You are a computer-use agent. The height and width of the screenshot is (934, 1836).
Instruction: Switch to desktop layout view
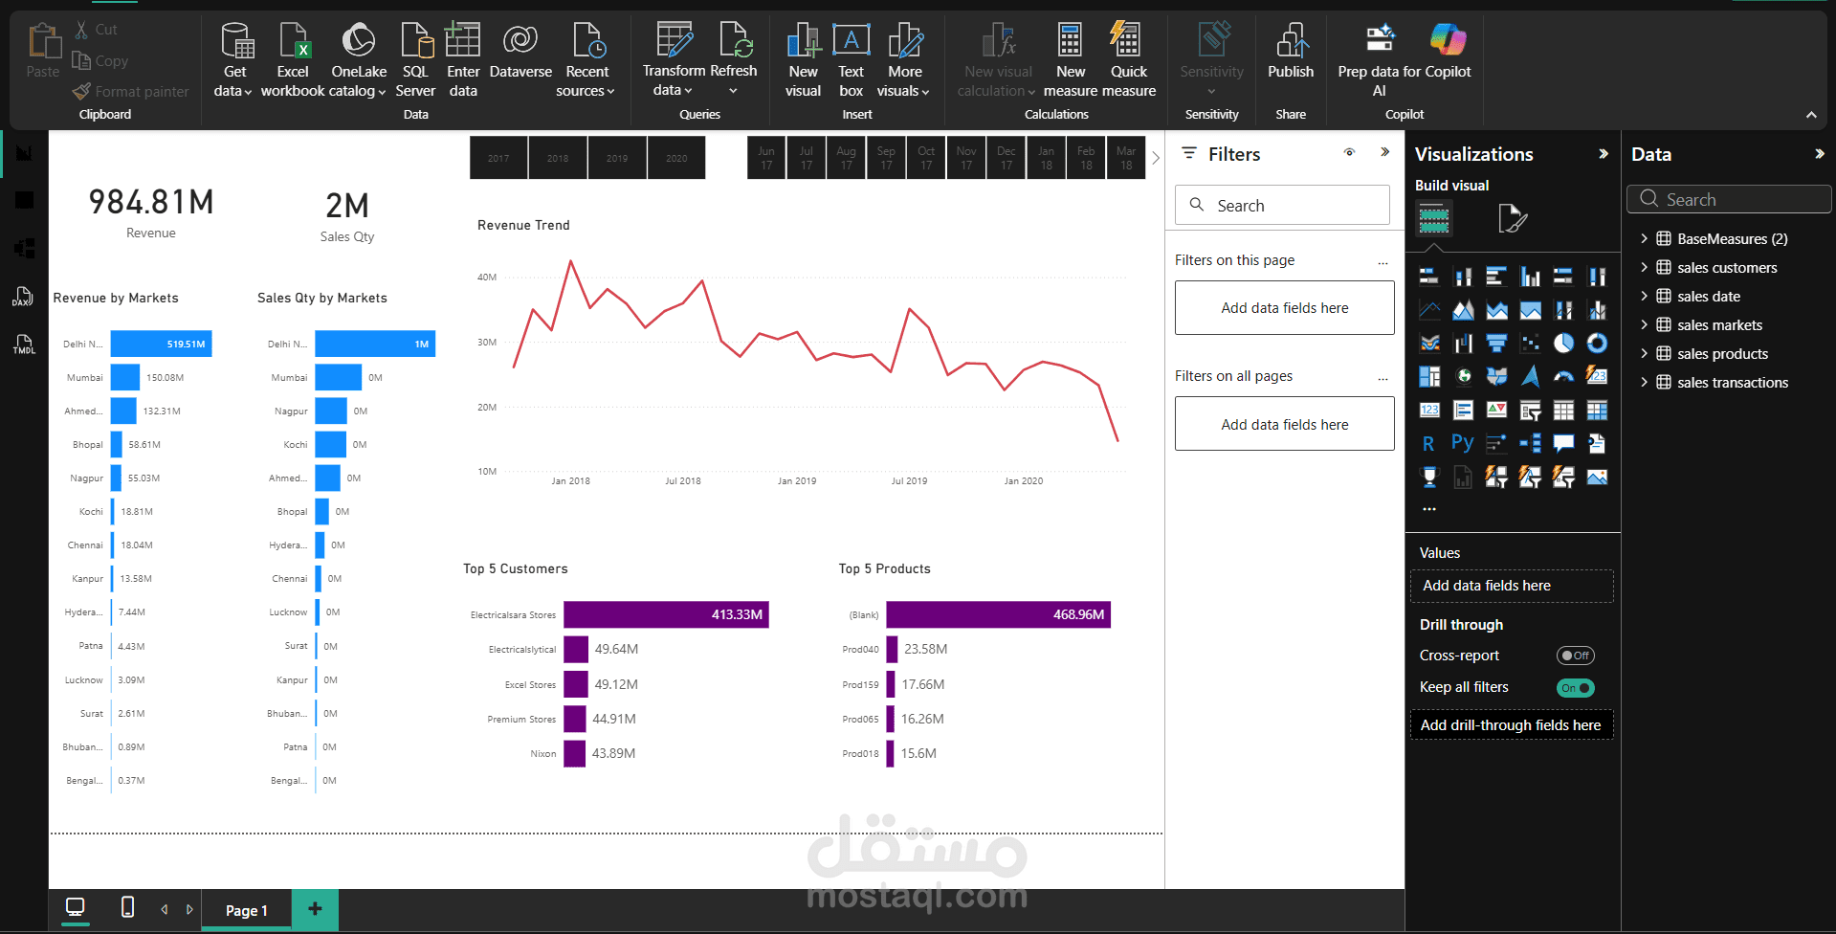point(75,907)
